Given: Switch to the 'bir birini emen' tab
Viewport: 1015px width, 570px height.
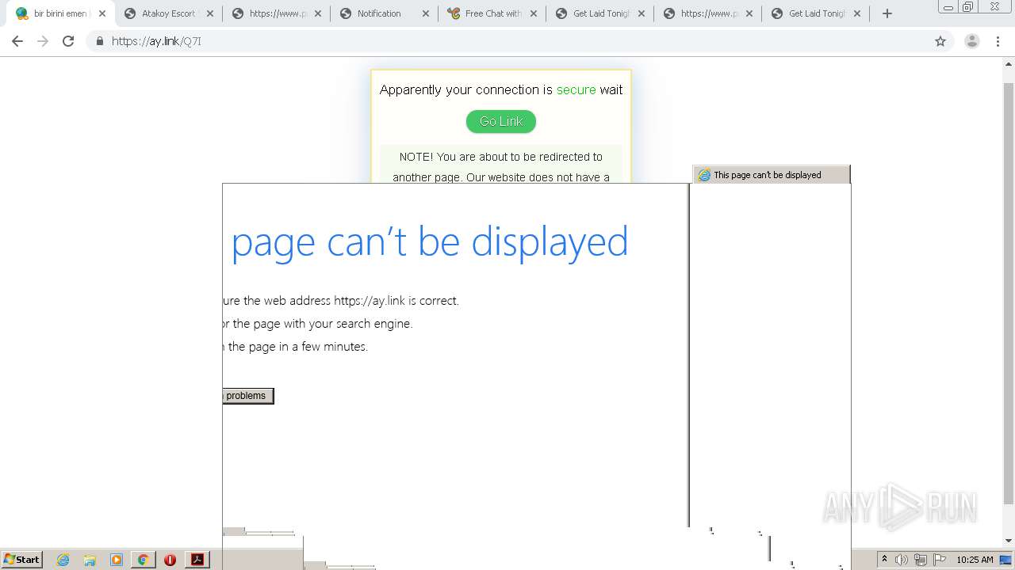Looking at the screenshot, I should tap(60, 13).
